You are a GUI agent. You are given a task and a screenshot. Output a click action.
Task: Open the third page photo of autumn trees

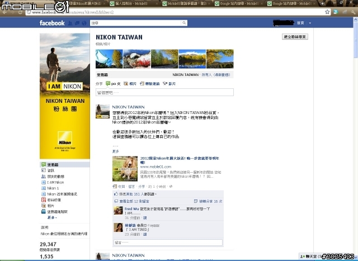(164, 59)
